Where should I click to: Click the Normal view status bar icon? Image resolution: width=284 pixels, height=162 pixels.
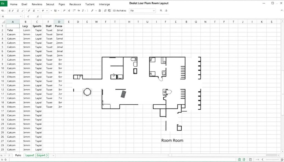pos(239,160)
